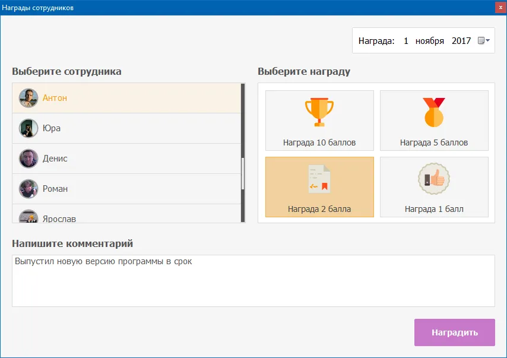Open the calendar dropdown for award date
The height and width of the screenshot is (358, 507).
pyautogui.click(x=484, y=41)
